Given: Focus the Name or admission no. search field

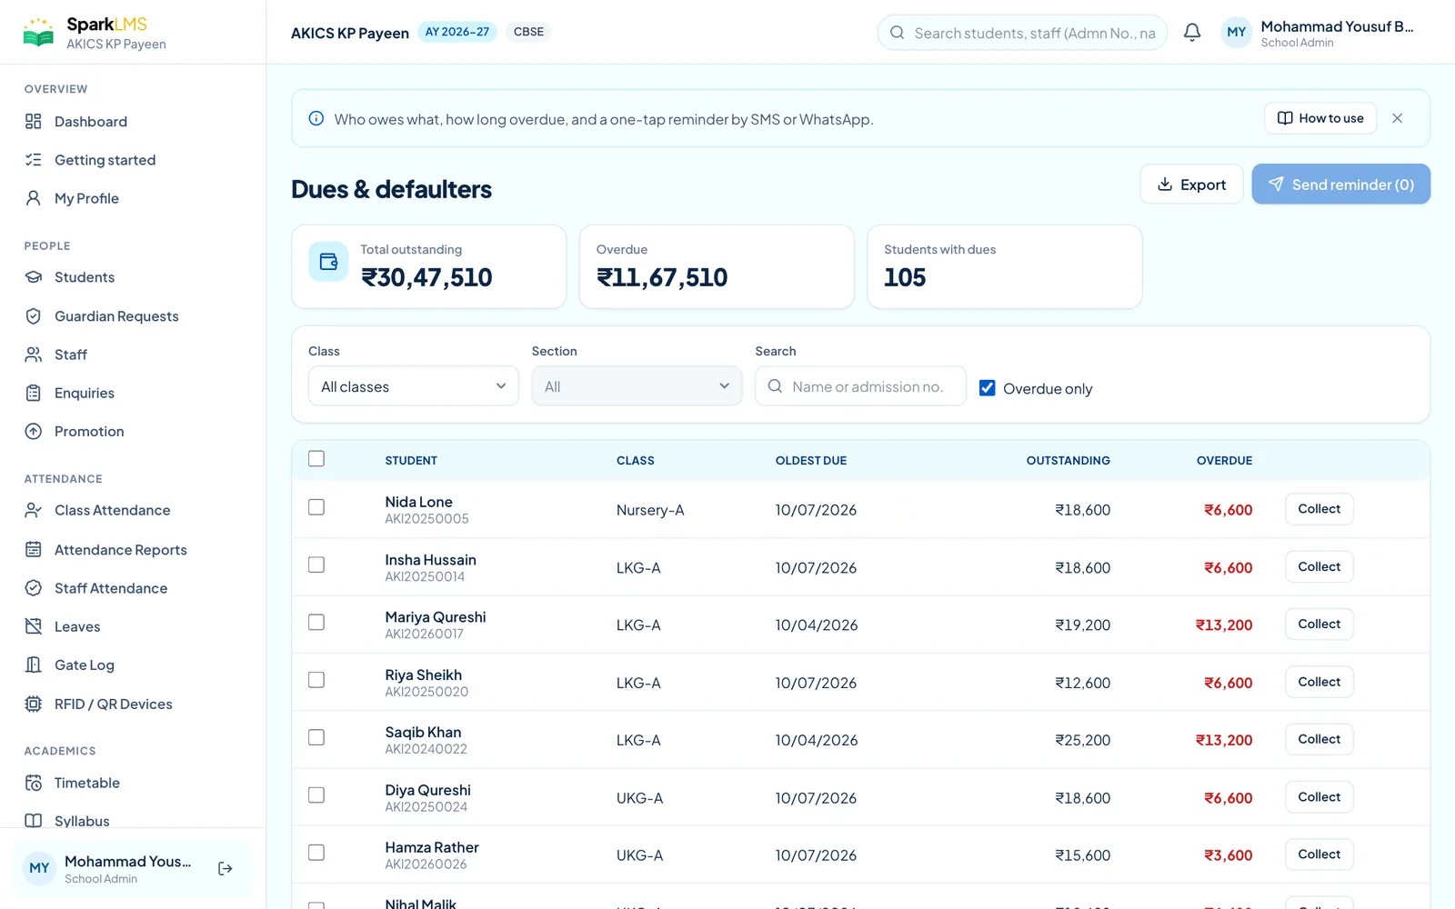Looking at the screenshot, I should (x=860, y=386).
